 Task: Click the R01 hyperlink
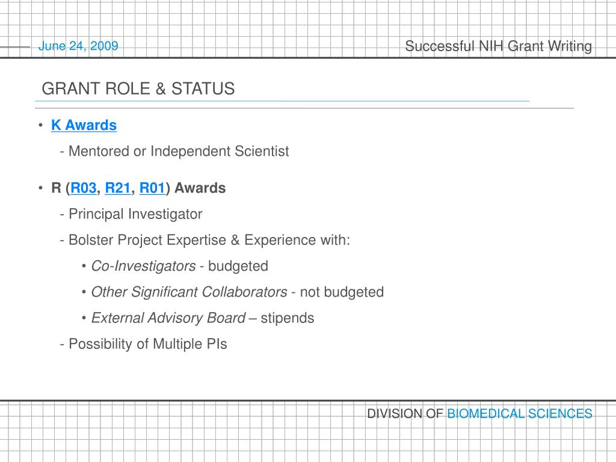point(152,188)
